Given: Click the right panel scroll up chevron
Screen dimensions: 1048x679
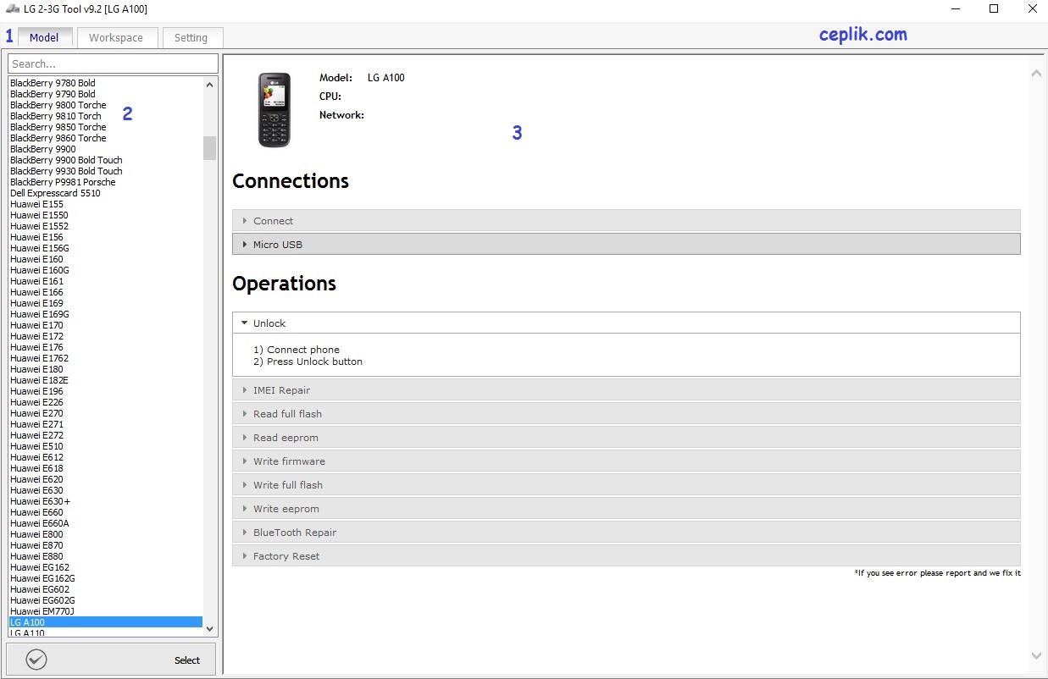Looking at the screenshot, I should pos(1036,74).
